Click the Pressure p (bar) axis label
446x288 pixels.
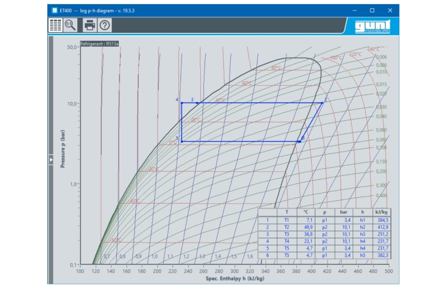point(63,149)
